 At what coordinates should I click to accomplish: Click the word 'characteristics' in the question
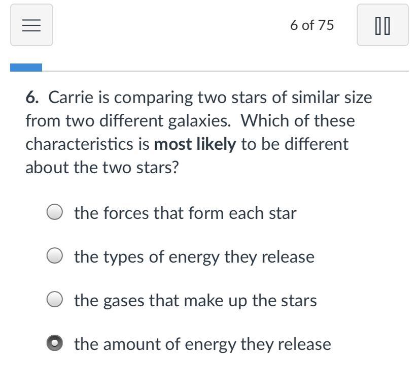tap(79, 144)
